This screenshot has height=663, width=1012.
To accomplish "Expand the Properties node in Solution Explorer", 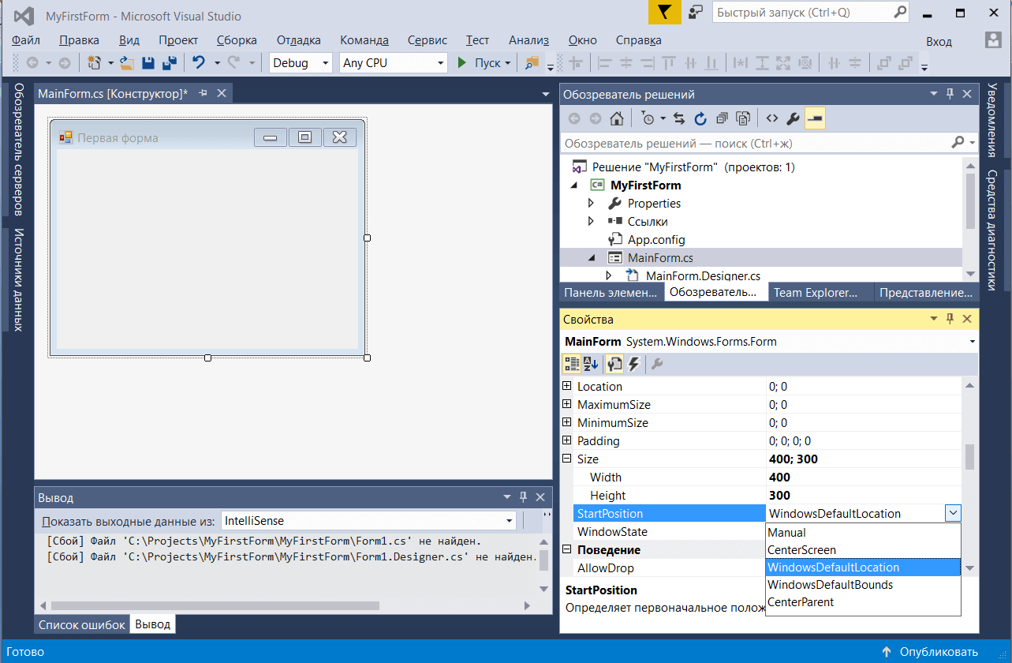I will 591,203.
